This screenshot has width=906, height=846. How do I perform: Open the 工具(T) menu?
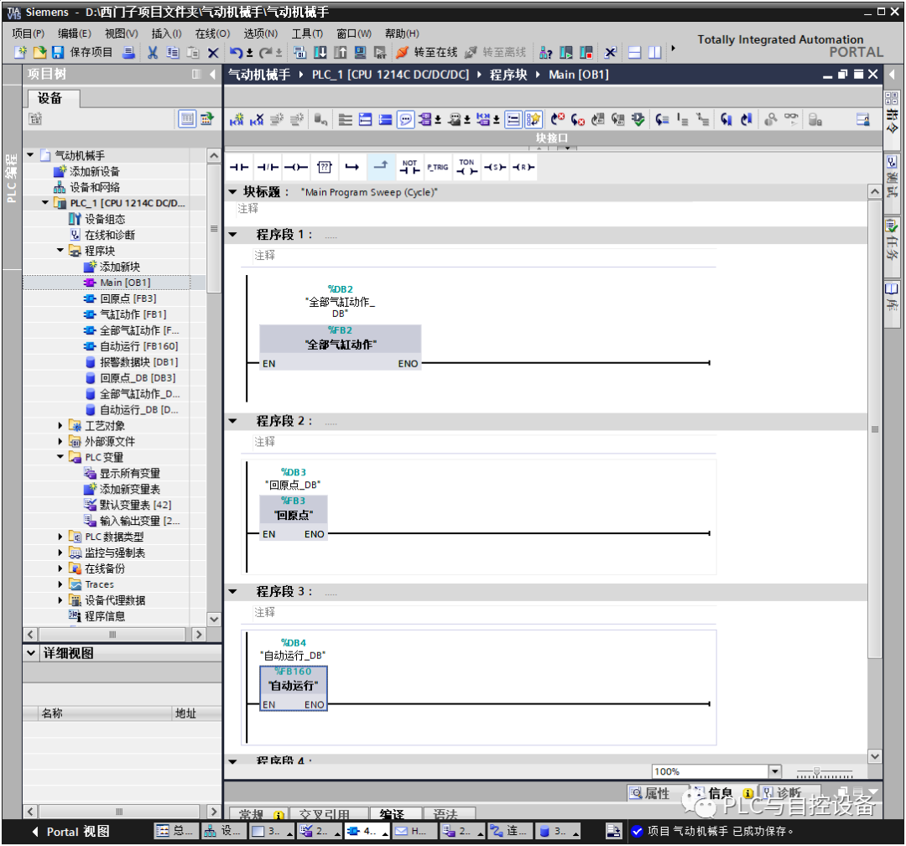(x=307, y=34)
